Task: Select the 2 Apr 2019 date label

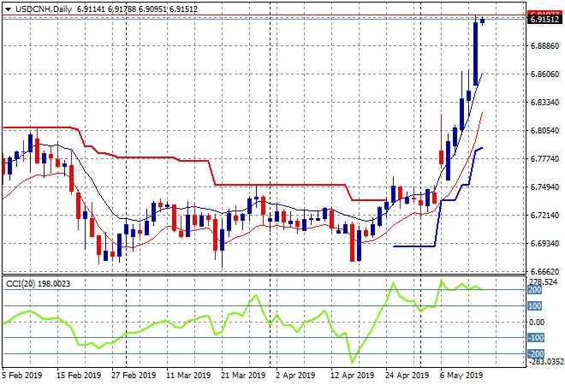Action: pos(295,376)
